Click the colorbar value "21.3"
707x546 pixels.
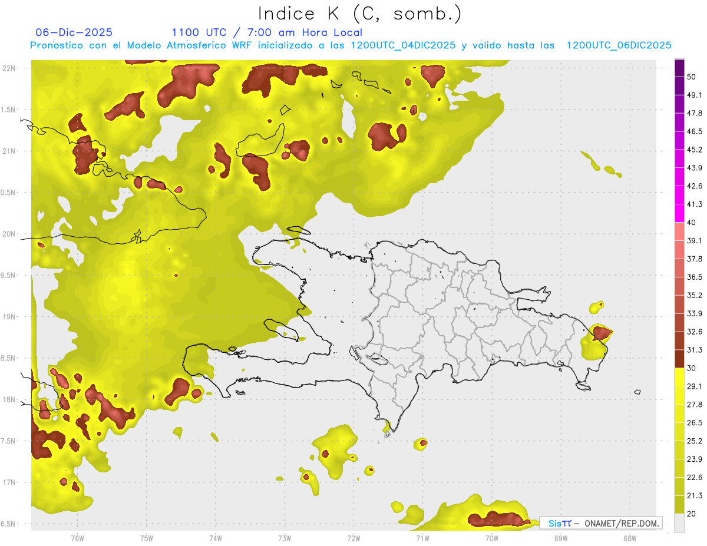(695, 496)
